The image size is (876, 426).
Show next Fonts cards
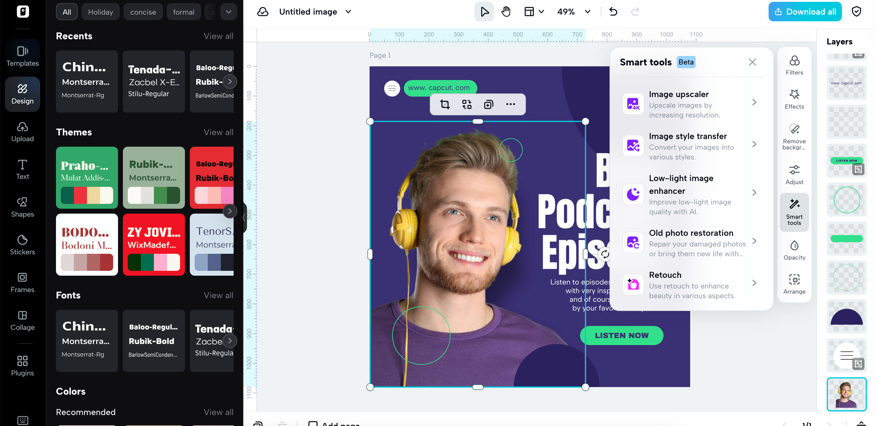click(230, 340)
